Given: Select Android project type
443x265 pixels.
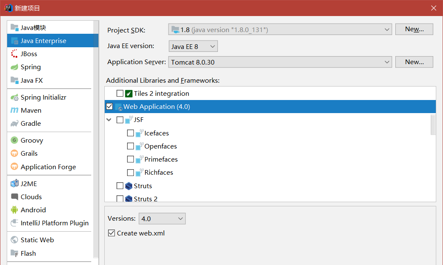Looking at the screenshot, I should 50,210.
